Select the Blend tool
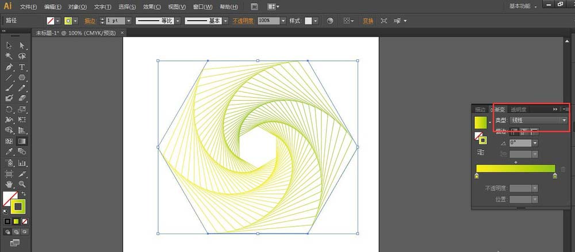 tap(22, 151)
